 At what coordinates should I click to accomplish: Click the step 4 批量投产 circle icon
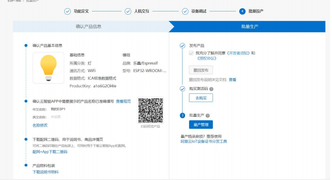pyautogui.click(x=242, y=11)
